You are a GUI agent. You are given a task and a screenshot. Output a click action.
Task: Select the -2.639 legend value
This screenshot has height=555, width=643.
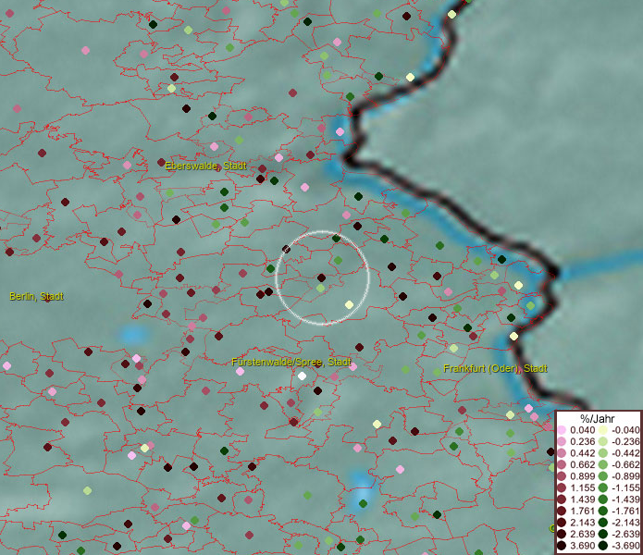[x=625, y=534]
